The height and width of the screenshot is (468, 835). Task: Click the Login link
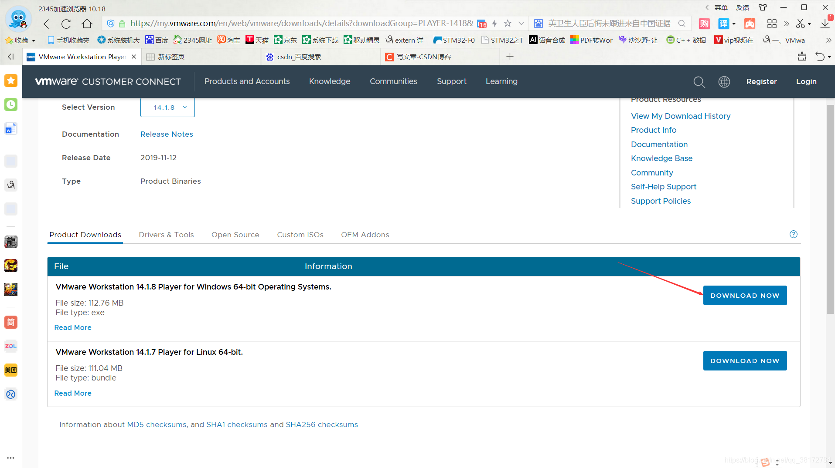pos(806,81)
